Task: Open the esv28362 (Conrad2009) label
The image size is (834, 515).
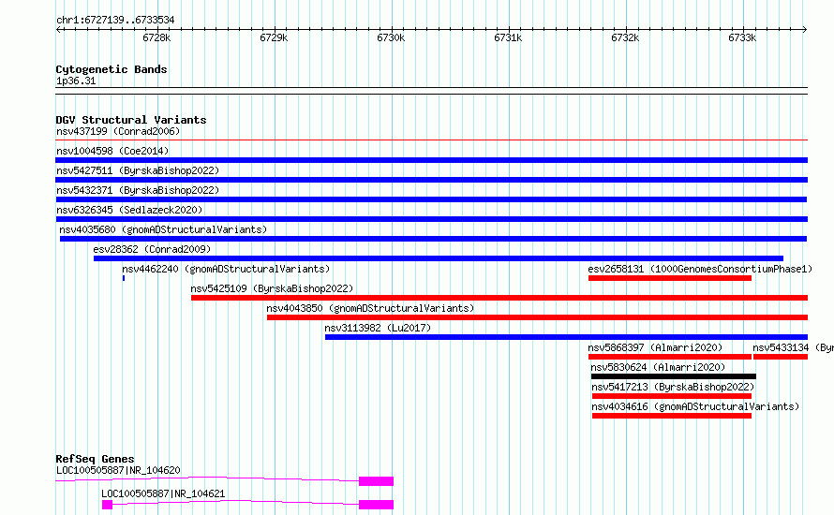Action: [x=152, y=249]
